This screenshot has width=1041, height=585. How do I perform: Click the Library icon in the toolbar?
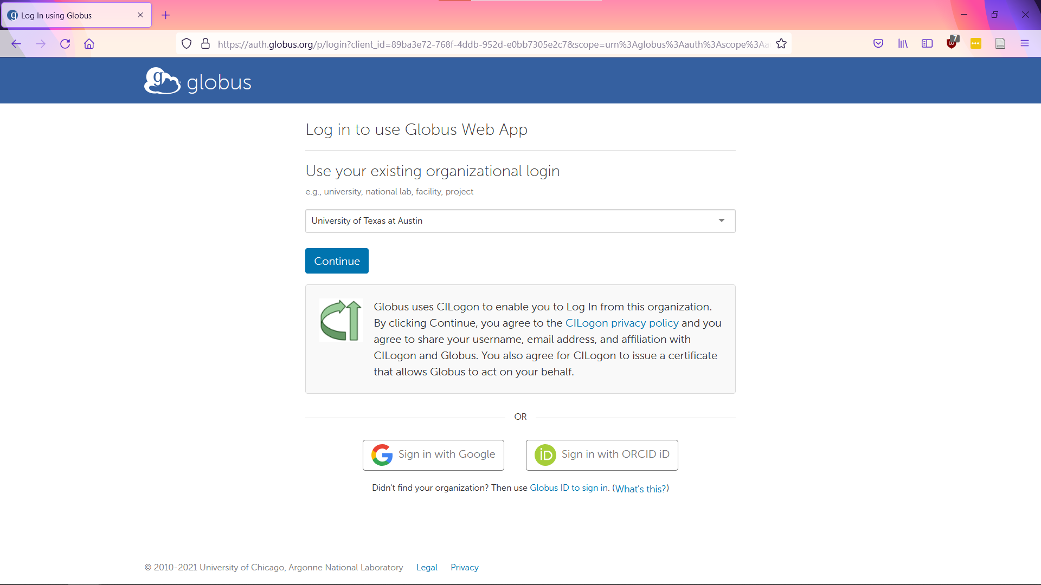[903, 43]
